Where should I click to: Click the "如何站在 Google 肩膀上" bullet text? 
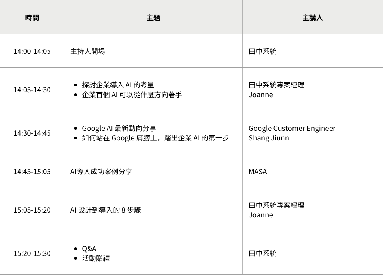[x=155, y=138]
